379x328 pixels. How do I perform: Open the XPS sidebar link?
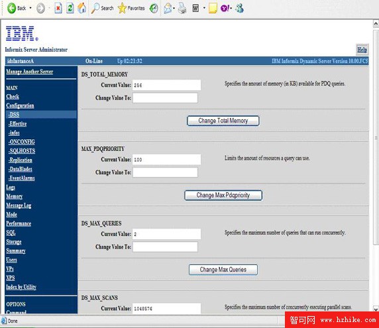[11, 278]
